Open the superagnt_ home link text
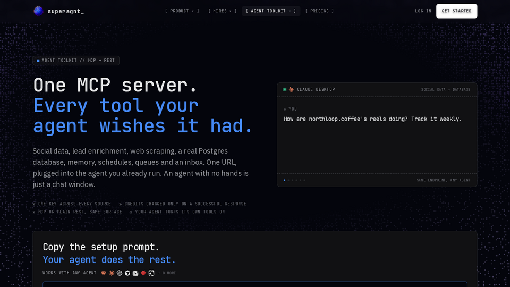Image resolution: width=510 pixels, height=287 pixels. pyautogui.click(x=66, y=11)
